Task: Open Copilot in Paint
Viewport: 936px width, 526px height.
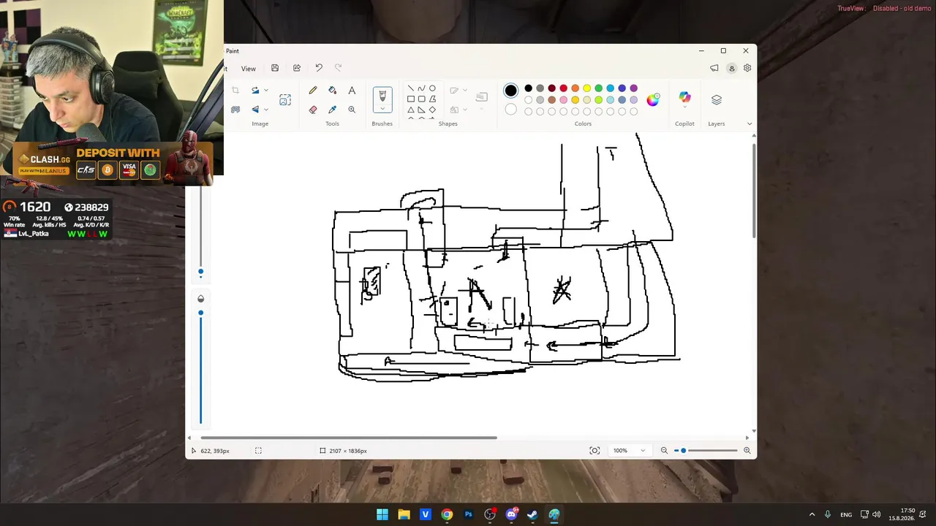Action: [684, 98]
